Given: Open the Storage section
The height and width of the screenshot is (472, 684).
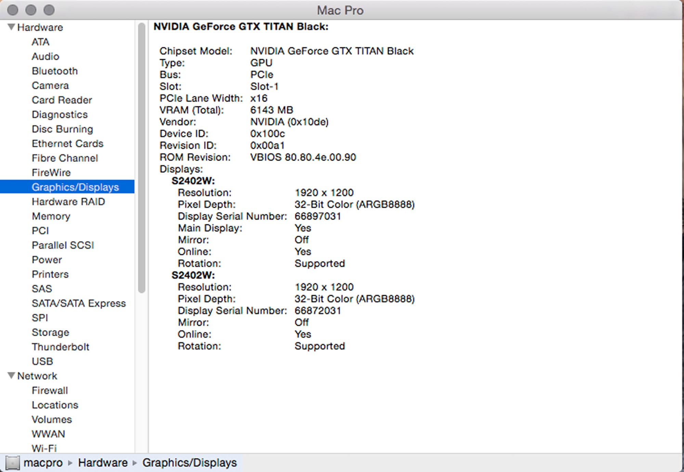Looking at the screenshot, I should (51, 333).
